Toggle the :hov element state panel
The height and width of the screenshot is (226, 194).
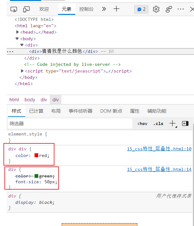142,123
